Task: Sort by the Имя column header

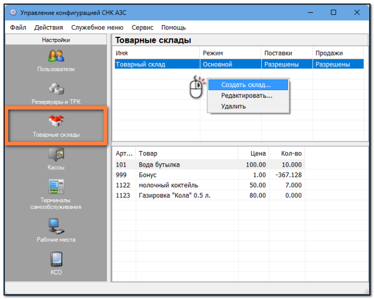Action: coord(157,53)
